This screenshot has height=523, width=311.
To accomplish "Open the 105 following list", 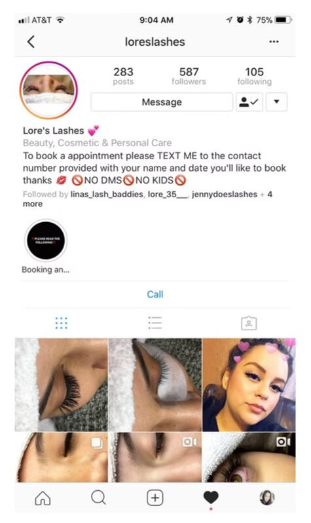I will (254, 76).
